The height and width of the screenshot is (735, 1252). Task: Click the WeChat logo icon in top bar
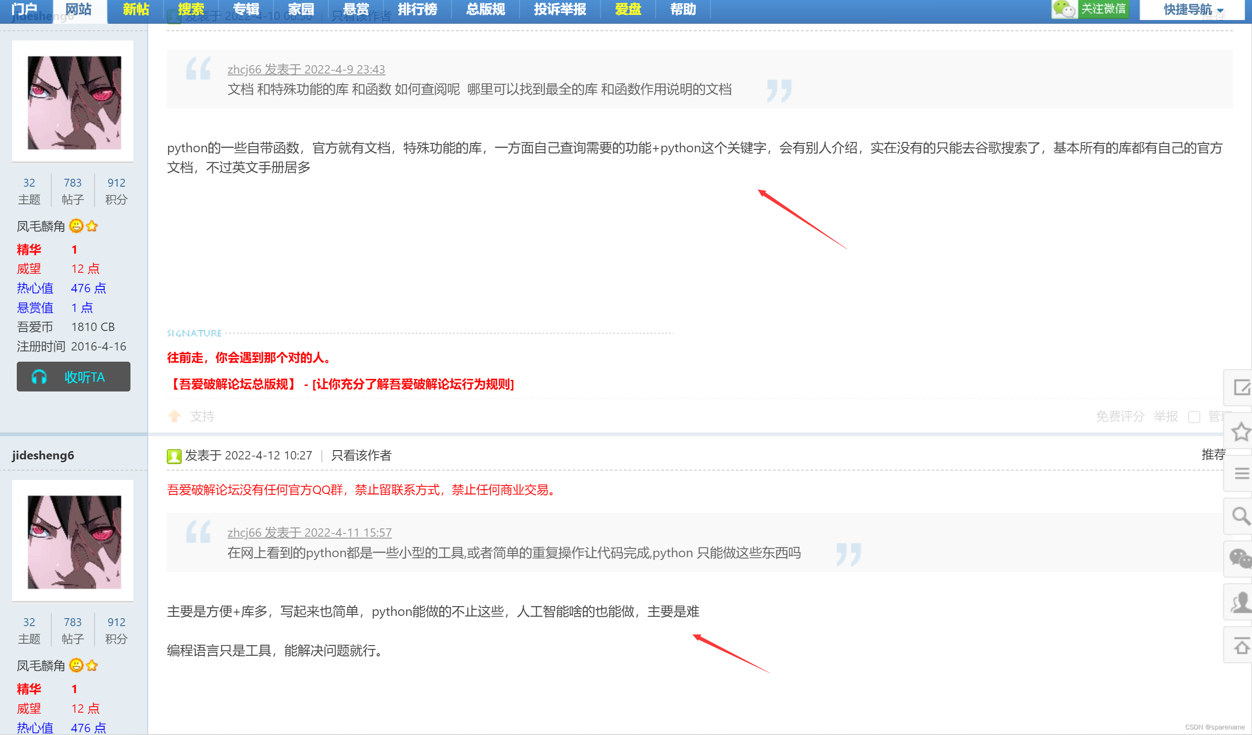(1064, 9)
